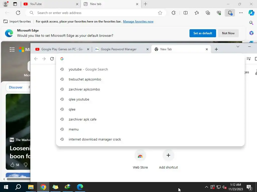The width and height of the screenshot is (257, 192).
Task: Go back in Chrome
Action: click(x=36, y=59)
